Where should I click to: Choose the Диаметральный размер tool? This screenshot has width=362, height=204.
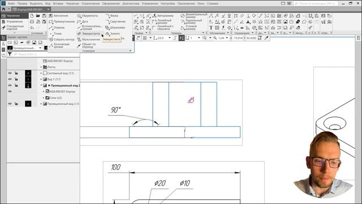coord(193,16)
